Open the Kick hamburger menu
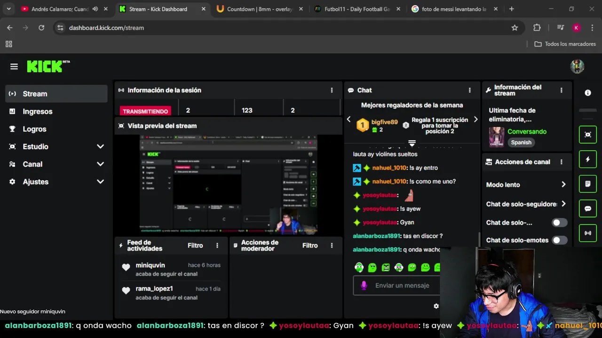Viewport: 602px width, 338px height. pos(14,67)
